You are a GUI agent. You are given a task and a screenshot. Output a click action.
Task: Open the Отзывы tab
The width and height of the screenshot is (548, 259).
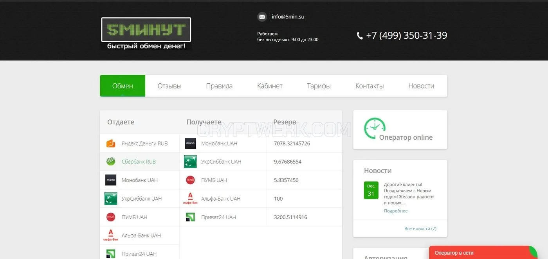pyautogui.click(x=169, y=86)
